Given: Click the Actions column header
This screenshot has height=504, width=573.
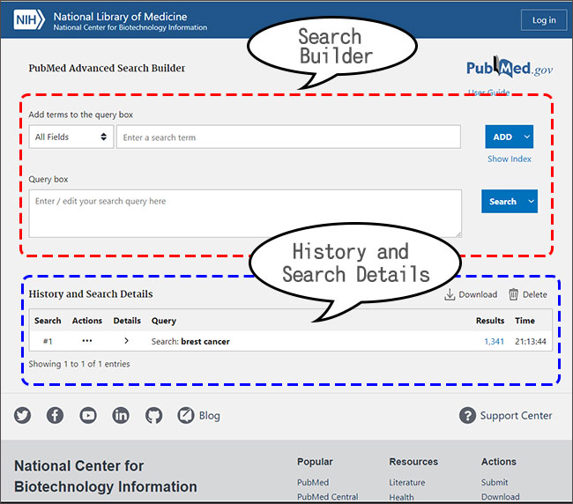Looking at the screenshot, I should click(x=87, y=321).
